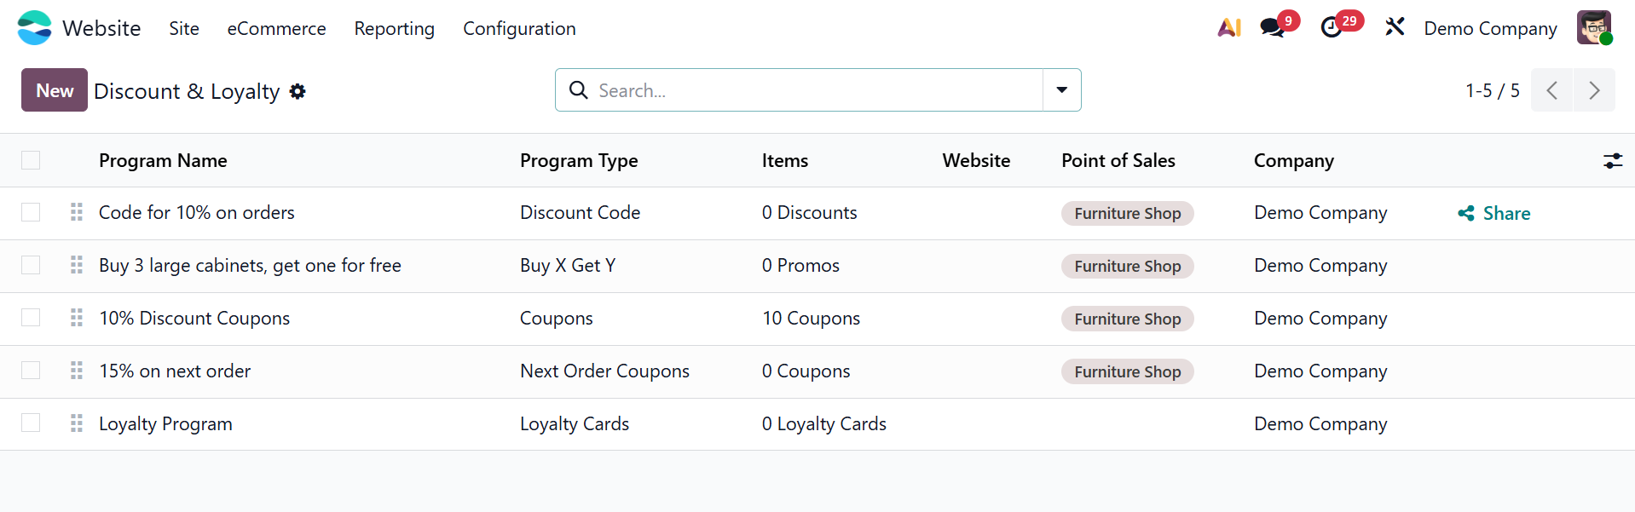This screenshot has width=1635, height=512.
Task: Click the Website app logo
Action: (34, 28)
